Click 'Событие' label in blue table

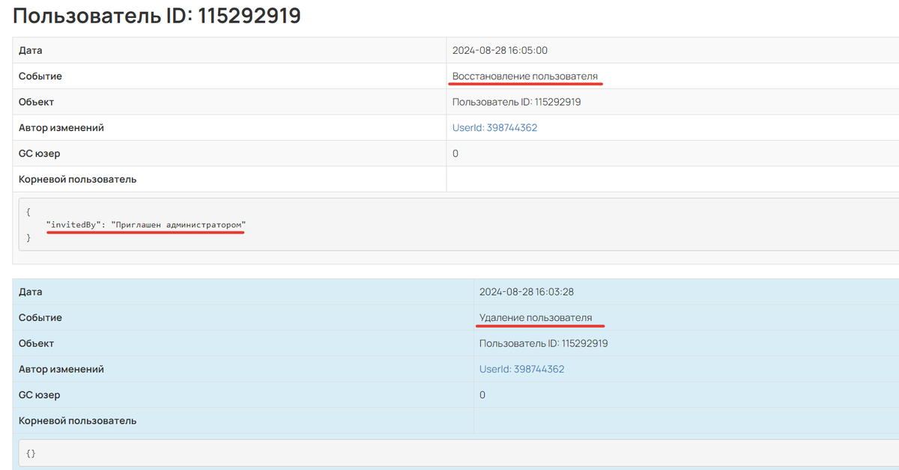pos(40,318)
